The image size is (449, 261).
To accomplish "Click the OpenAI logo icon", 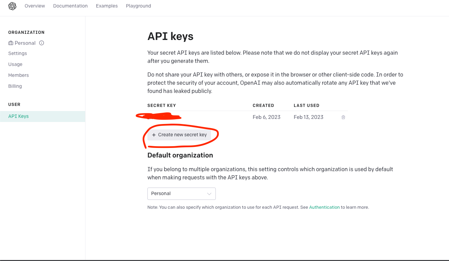I will pos(12,6).
